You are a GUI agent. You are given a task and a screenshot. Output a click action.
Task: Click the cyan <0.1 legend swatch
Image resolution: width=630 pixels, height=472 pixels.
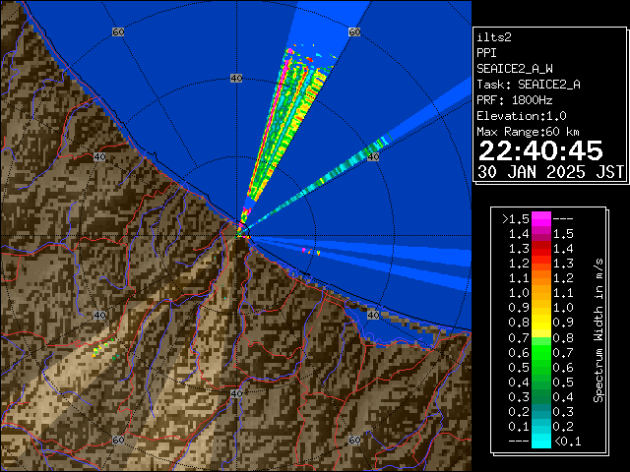pyautogui.click(x=541, y=442)
